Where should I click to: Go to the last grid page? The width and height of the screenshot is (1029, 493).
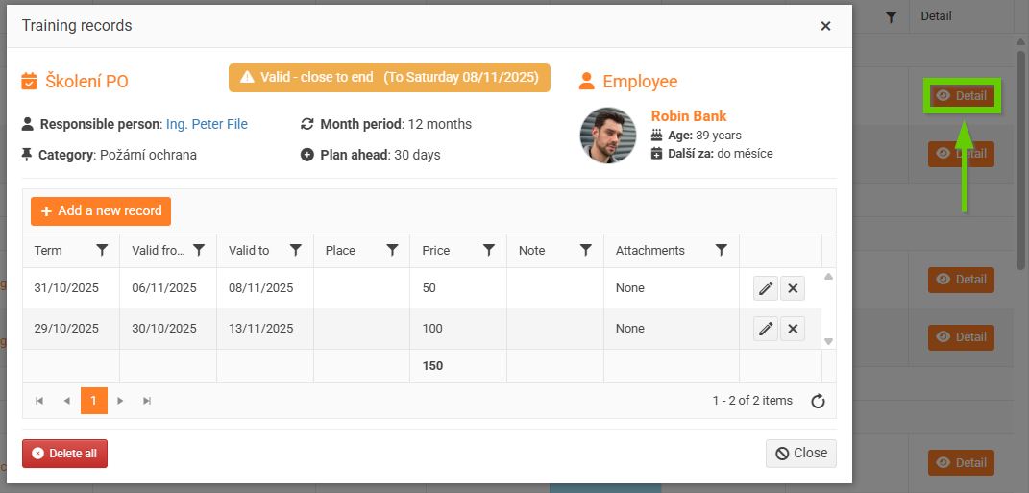pyautogui.click(x=147, y=401)
